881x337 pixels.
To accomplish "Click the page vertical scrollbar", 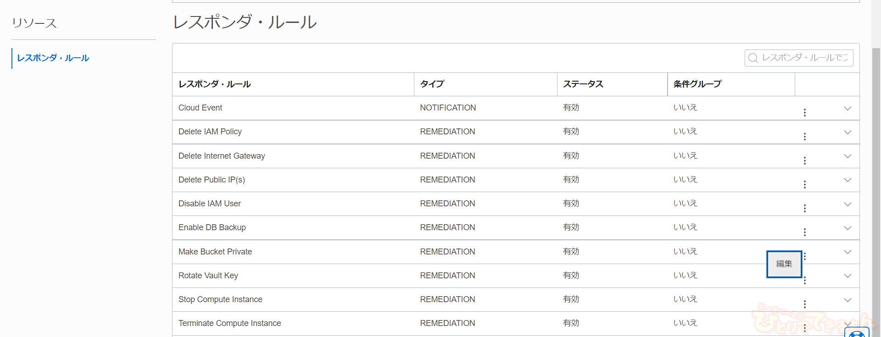I will tap(876, 183).
